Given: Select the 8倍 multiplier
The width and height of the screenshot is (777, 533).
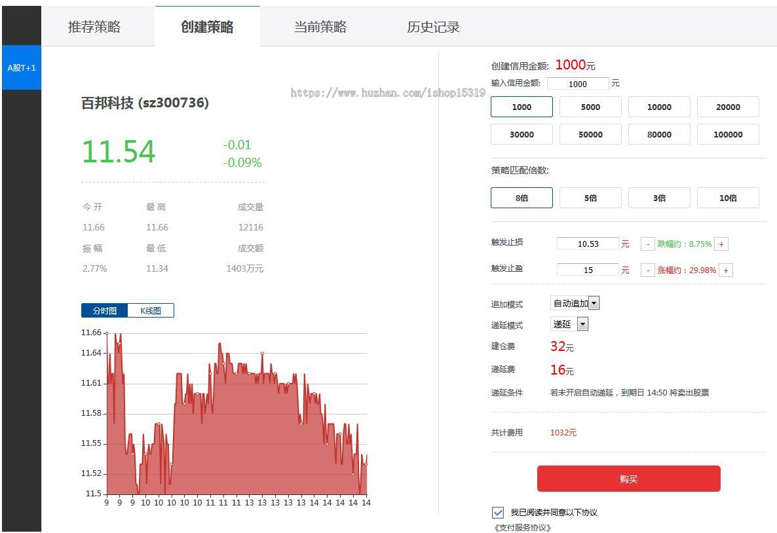Looking at the screenshot, I should click(x=521, y=198).
